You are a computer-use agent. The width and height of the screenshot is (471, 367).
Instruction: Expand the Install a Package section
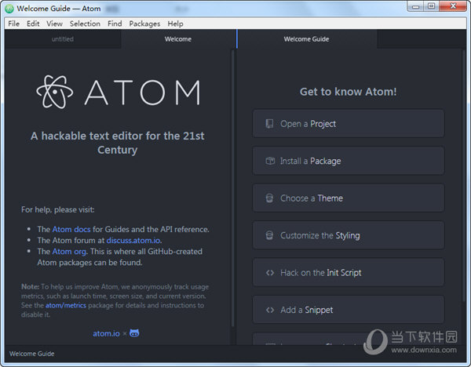[348, 161]
